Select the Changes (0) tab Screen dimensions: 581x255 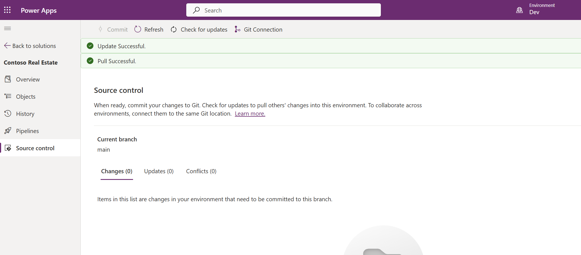pyautogui.click(x=117, y=171)
